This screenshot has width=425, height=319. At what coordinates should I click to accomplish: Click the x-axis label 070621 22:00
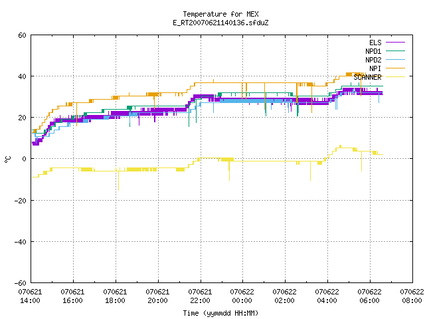point(200,296)
